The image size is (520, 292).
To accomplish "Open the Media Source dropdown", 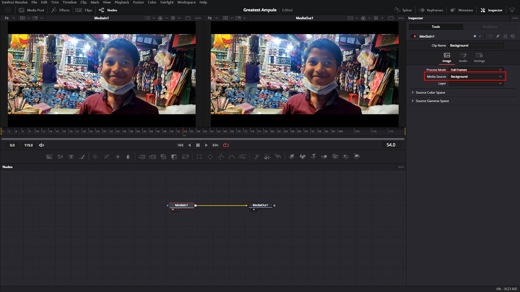I will pyautogui.click(x=476, y=76).
